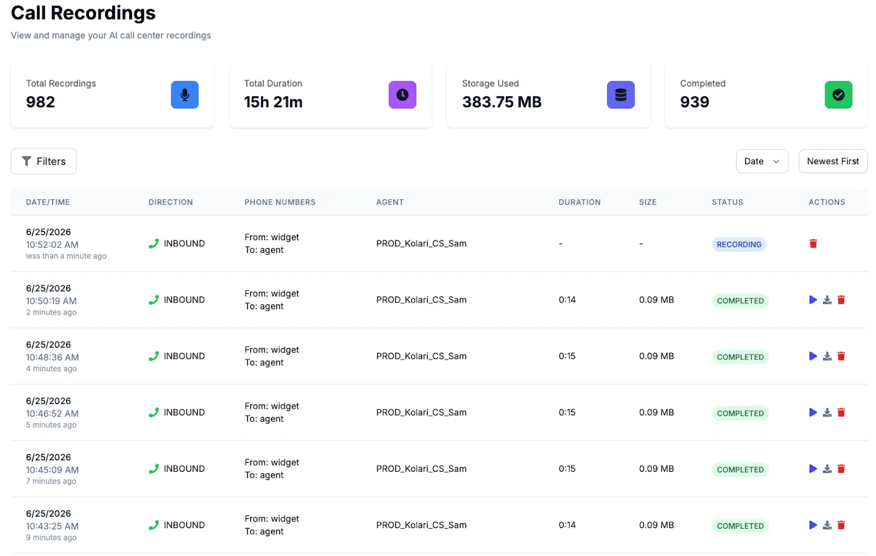The height and width of the screenshot is (556, 876).
Task: Click the inbound phone icon for 10:48:36 AM
Action: (154, 356)
